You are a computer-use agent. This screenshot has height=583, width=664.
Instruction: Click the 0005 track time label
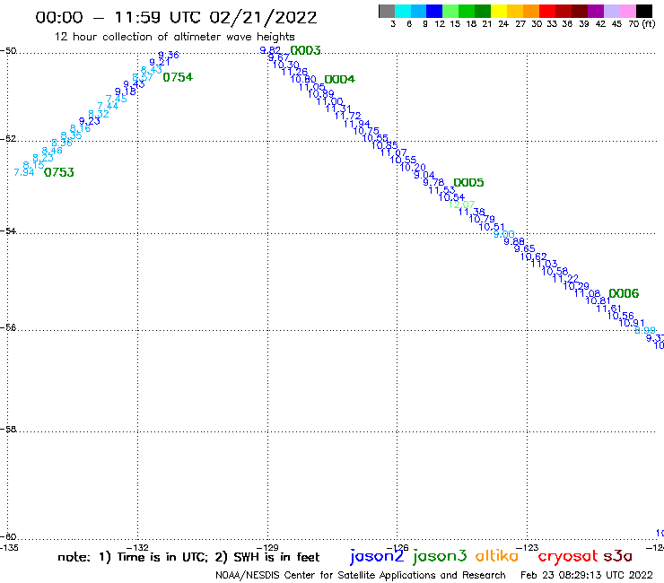tap(468, 182)
